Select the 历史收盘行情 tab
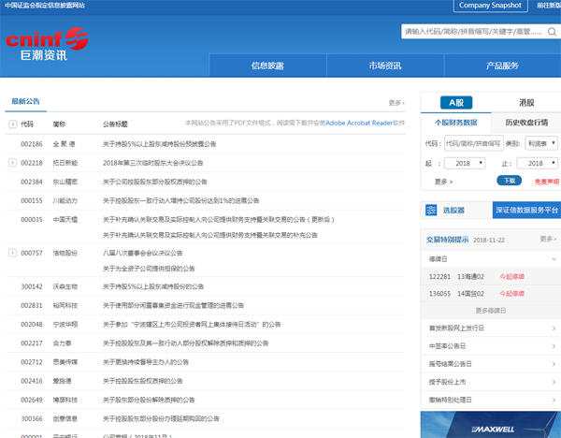Viewport: 561px width, 438px height. click(526, 123)
